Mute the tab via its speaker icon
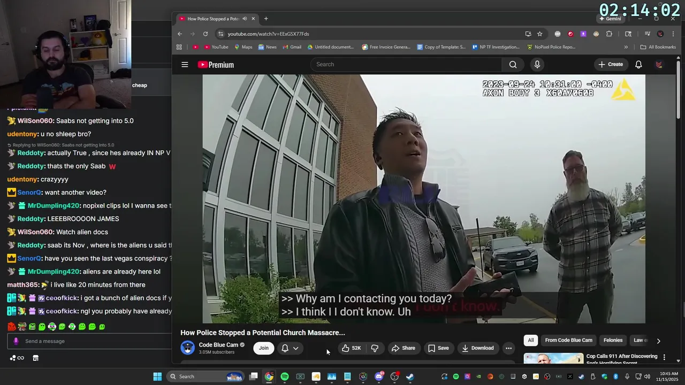Image resolution: width=685 pixels, height=385 pixels. [x=245, y=19]
